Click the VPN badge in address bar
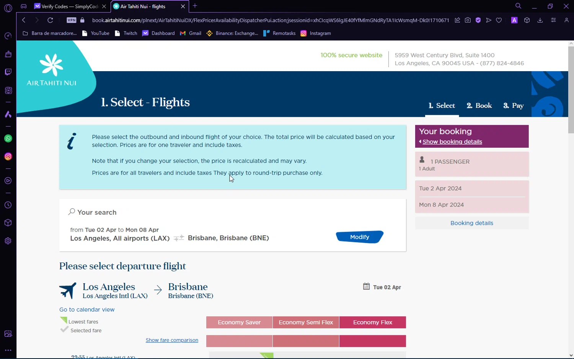The image size is (574, 359). pyautogui.click(x=71, y=20)
